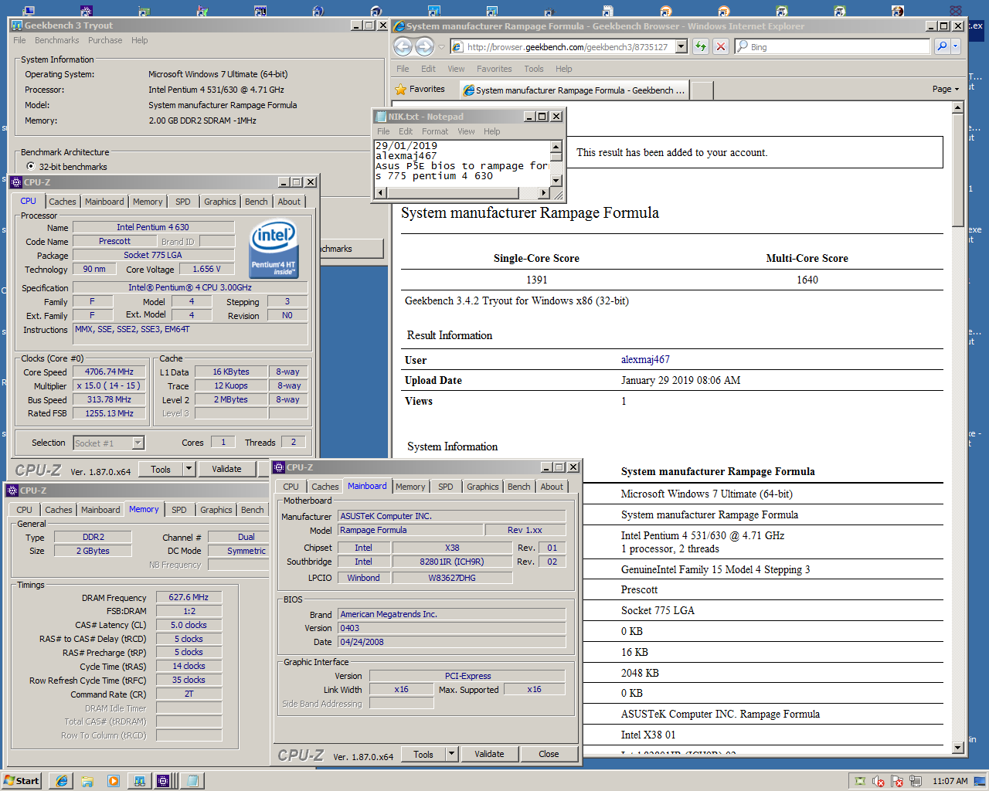Open Geekbench Purchase menu
The height and width of the screenshot is (791, 989).
105,40
